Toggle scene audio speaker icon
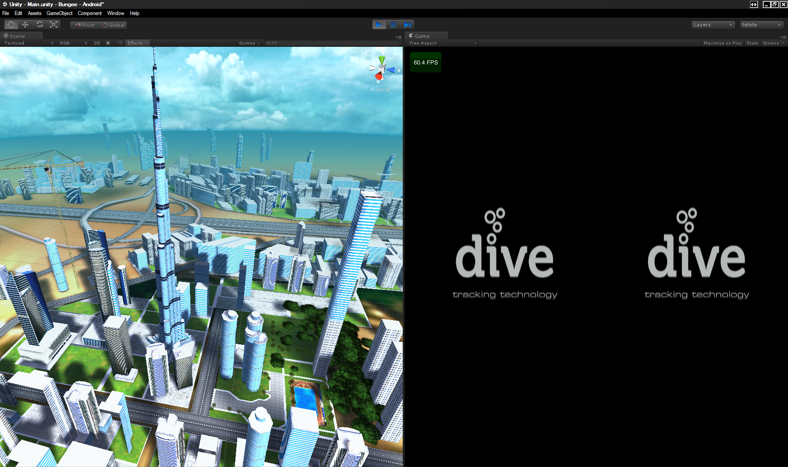 tap(119, 43)
